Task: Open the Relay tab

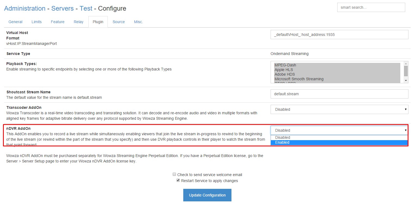Action: (x=79, y=22)
